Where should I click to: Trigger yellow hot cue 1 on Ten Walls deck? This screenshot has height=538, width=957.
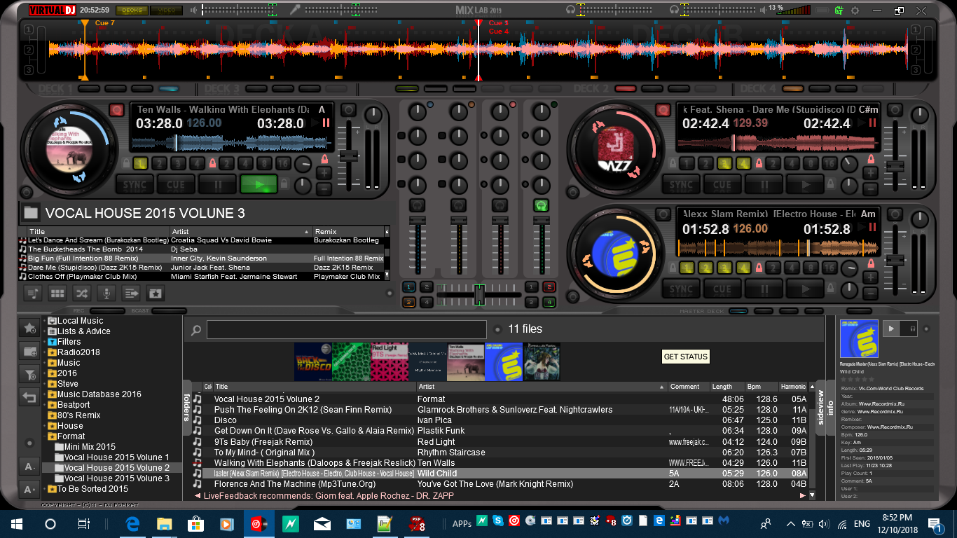tap(140, 163)
